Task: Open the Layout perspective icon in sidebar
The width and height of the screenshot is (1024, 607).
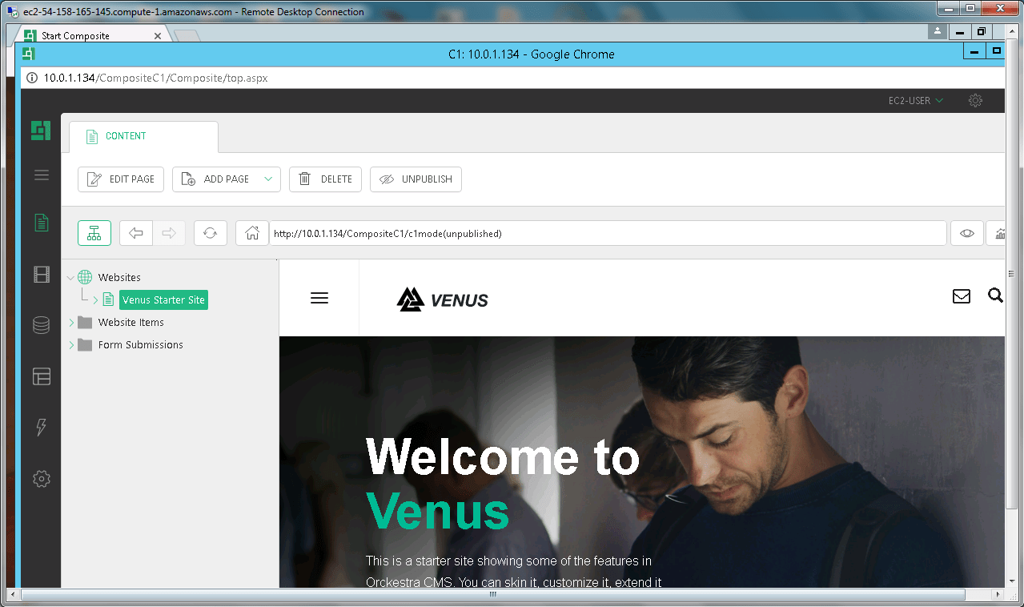Action: (x=42, y=376)
